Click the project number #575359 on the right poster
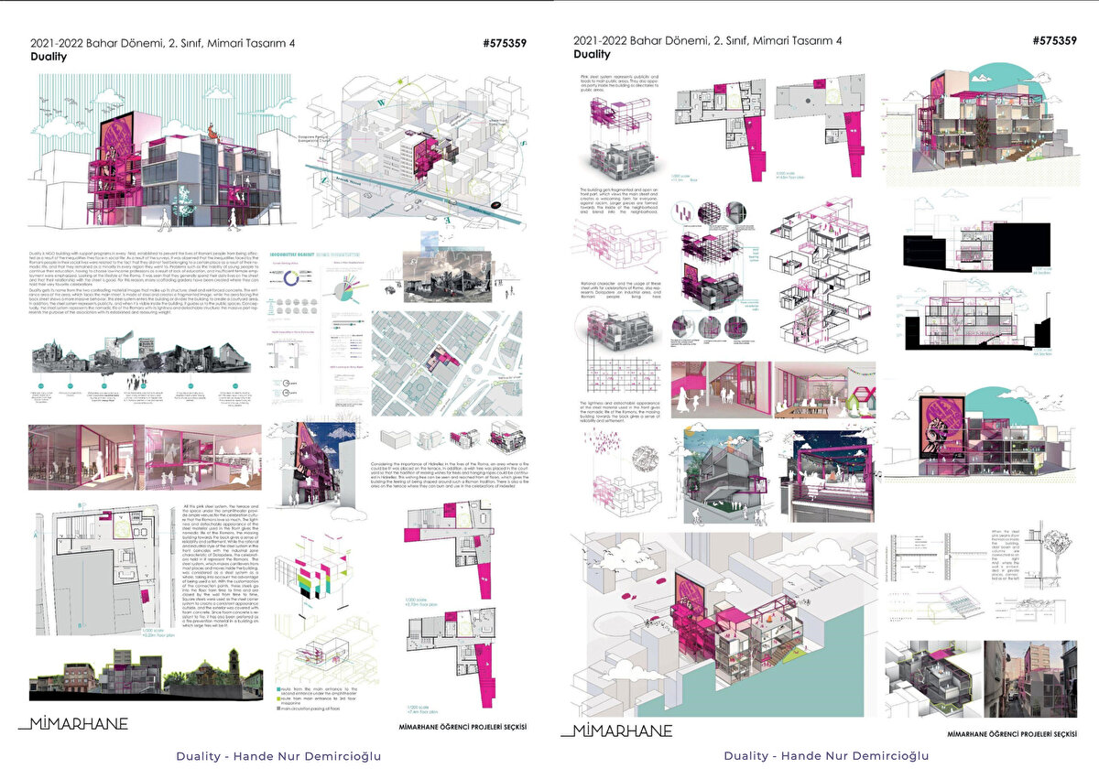 [1052, 41]
